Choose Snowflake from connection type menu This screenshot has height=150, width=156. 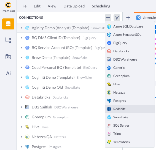click(130, 117)
